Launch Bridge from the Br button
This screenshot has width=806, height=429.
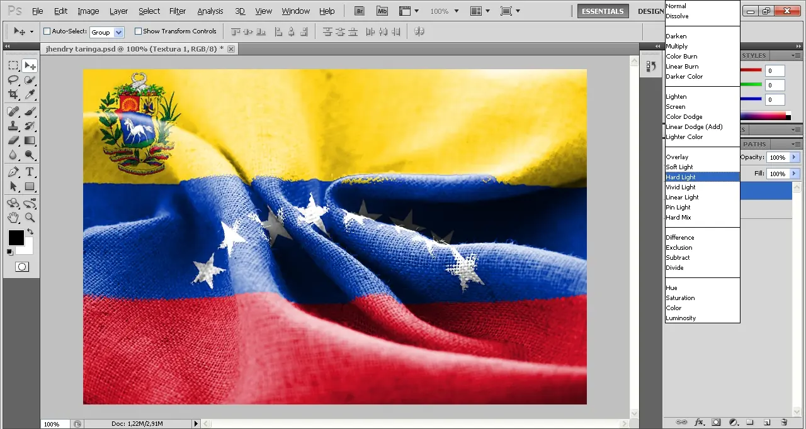[360, 11]
